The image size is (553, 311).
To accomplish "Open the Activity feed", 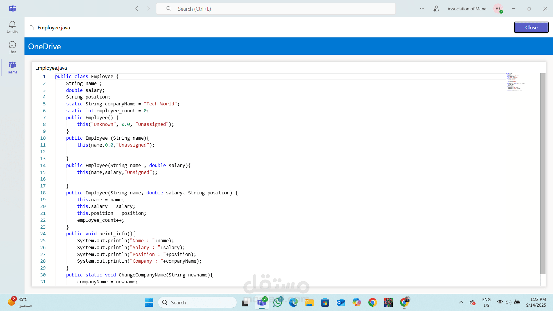I will pos(12,27).
